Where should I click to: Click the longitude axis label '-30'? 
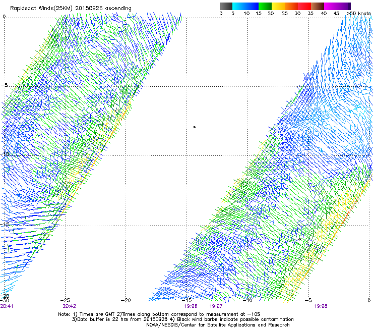click(x=5, y=300)
